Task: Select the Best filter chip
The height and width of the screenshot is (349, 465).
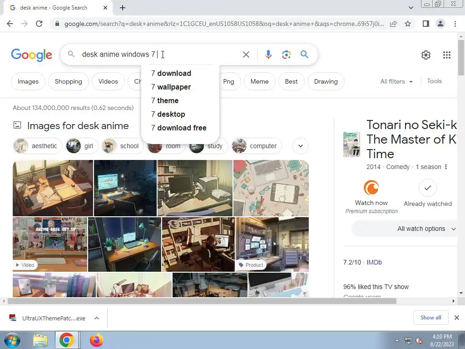Action: tap(291, 81)
